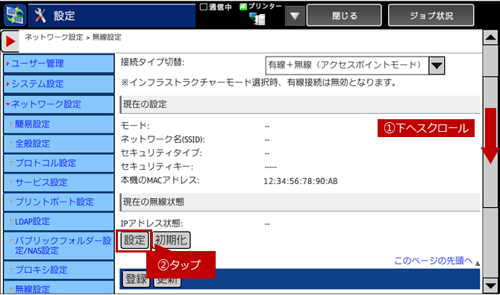This screenshot has width=500, height=295.
Task: Open プロキシ設定 in sidebar
Action: pos(59,270)
